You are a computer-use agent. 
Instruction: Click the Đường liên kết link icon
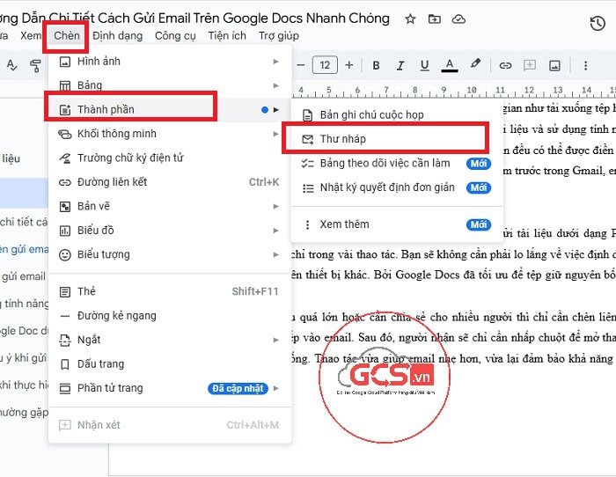pos(65,182)
